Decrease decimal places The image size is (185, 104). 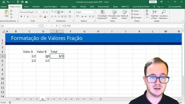pyautogui.click(x=93, y=16)
